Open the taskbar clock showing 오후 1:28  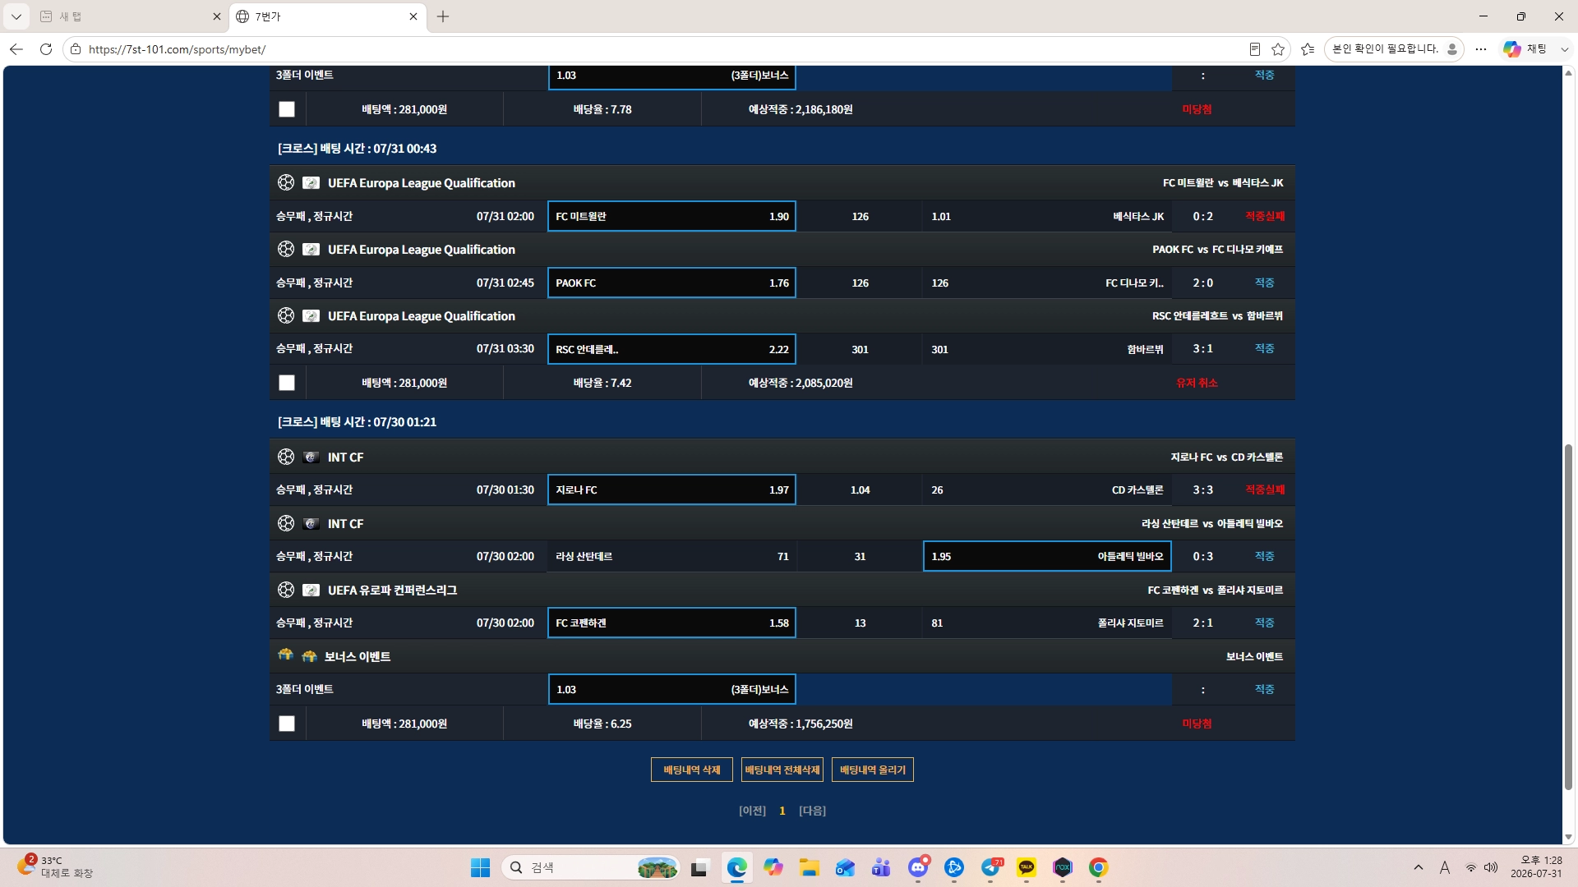coord(1536,867)
